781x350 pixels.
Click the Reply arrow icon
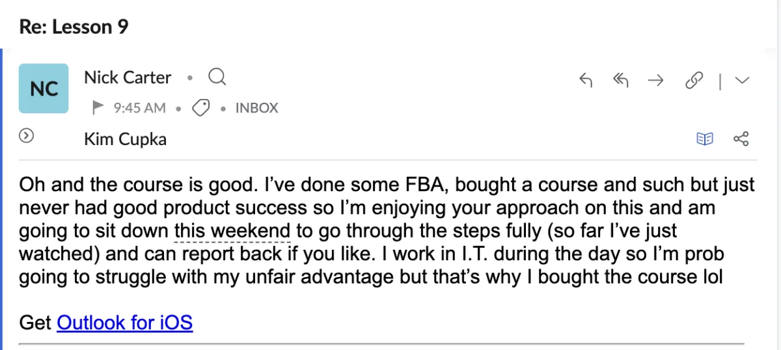tap(586, 81)
